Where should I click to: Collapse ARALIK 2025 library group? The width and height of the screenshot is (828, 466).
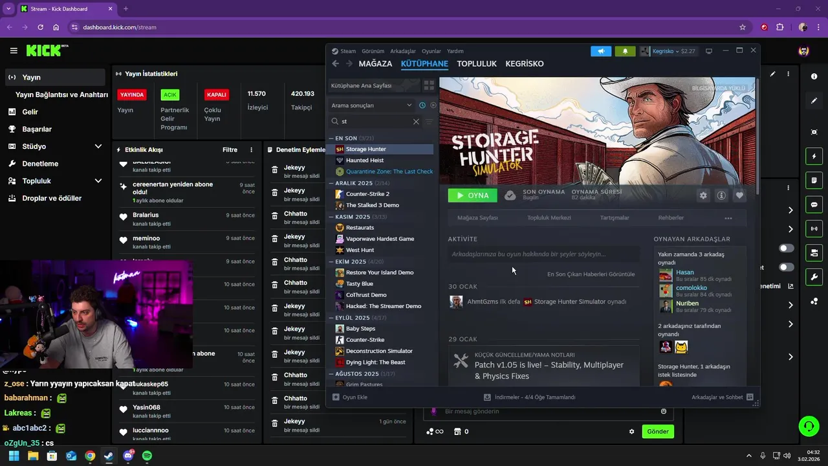[332, 183]
